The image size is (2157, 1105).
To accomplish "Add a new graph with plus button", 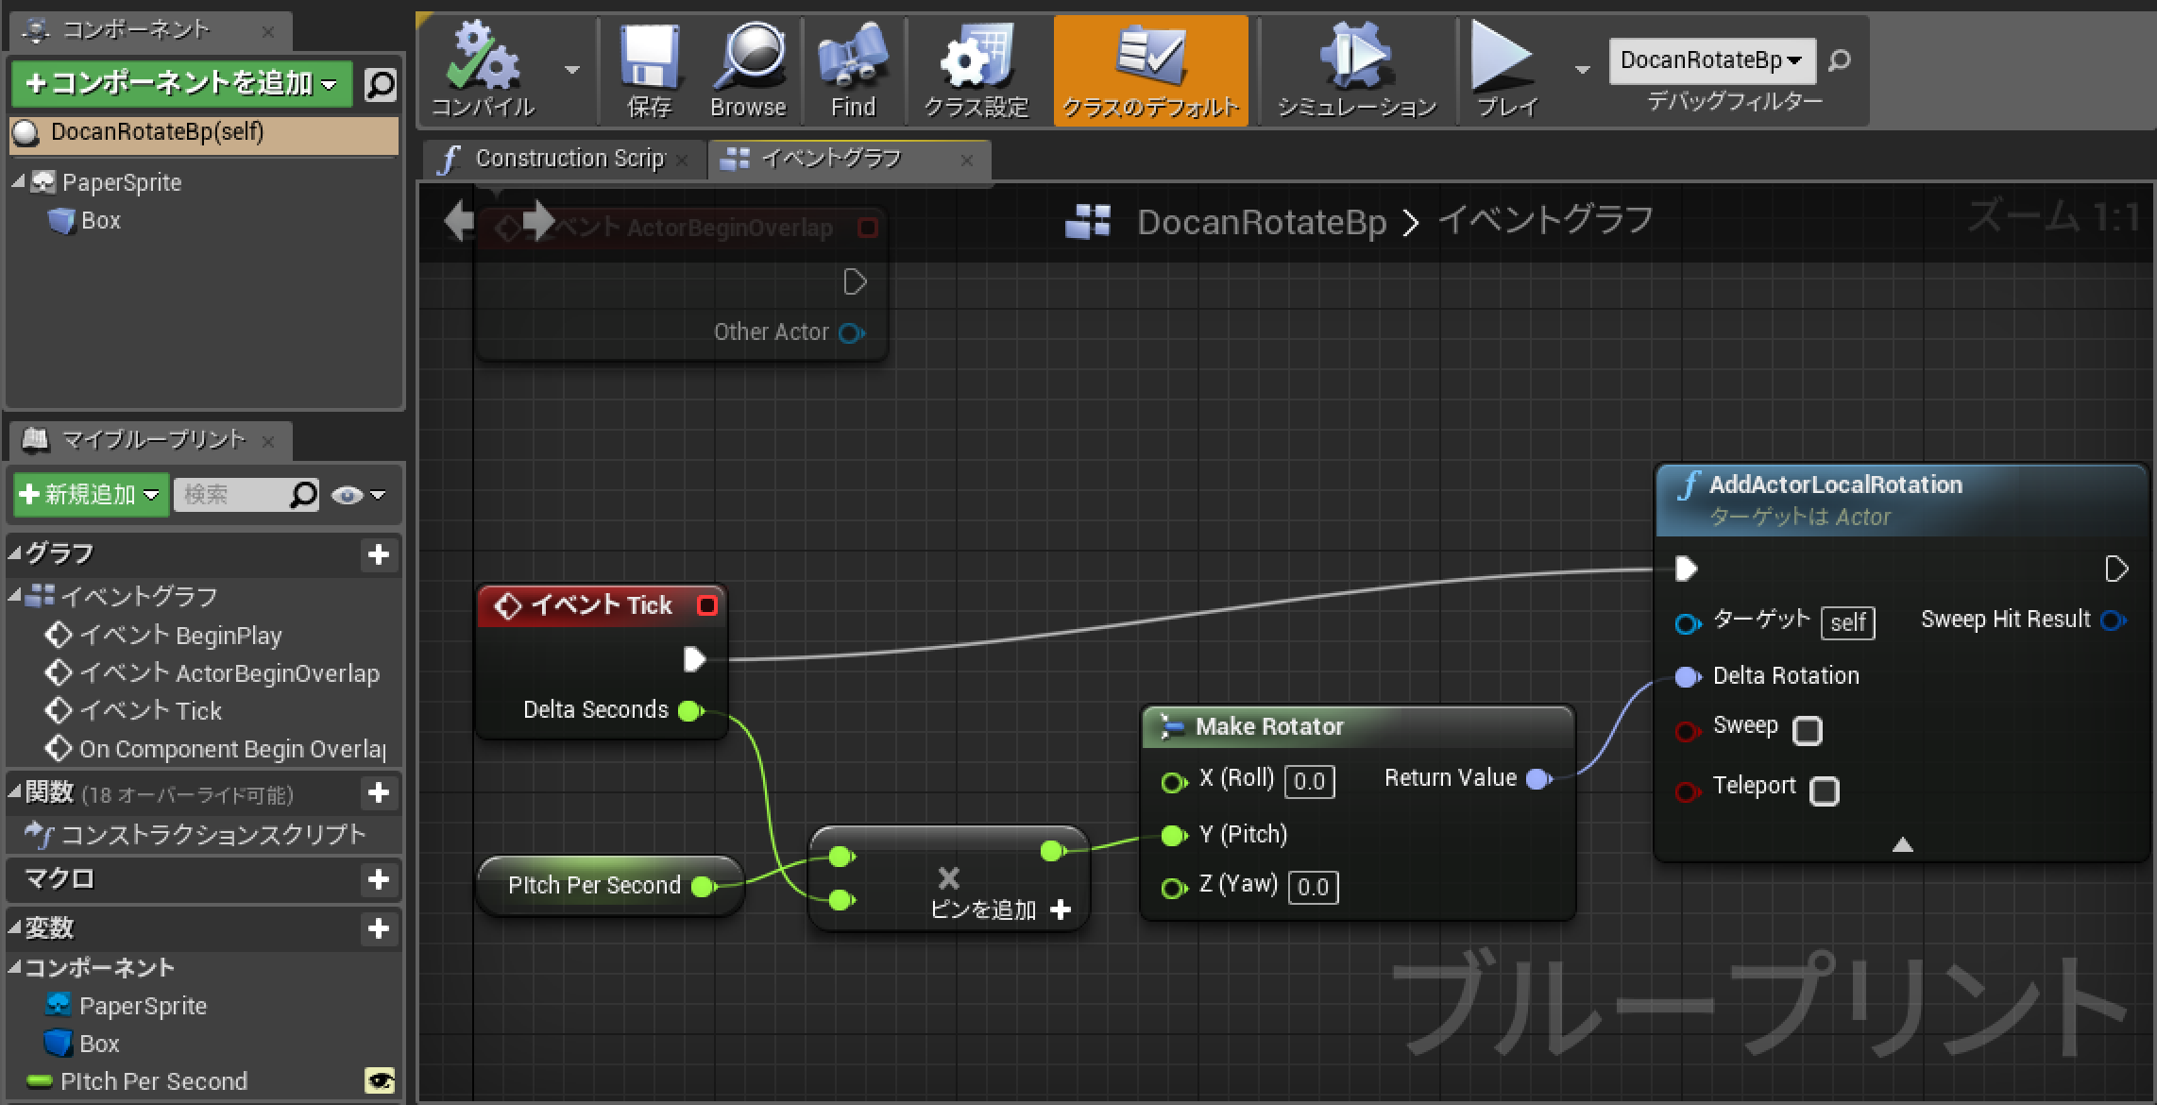I will tap(379, 554).
